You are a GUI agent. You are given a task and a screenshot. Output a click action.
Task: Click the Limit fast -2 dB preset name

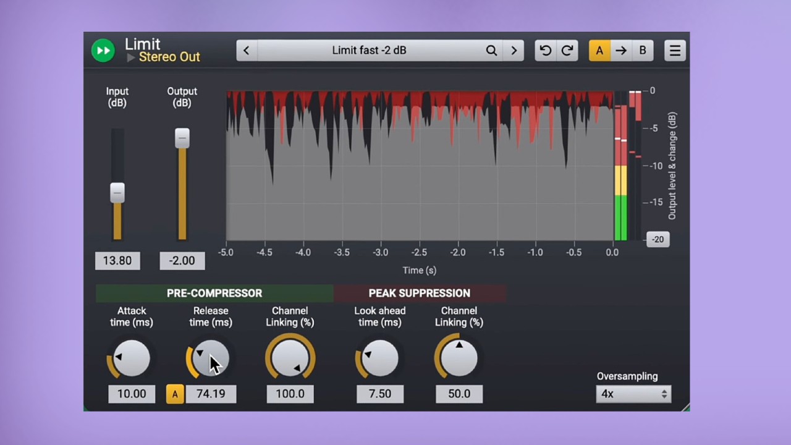pos(369,50)
